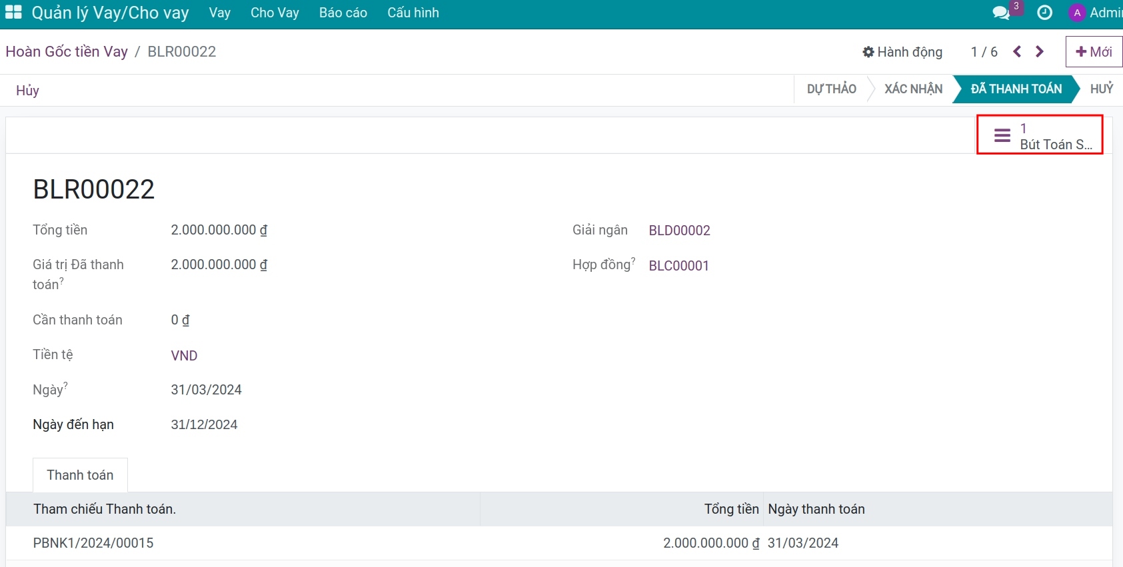Open the activities clock icon
Viewport: 1123px width, 567px height.
[1044, 13]
